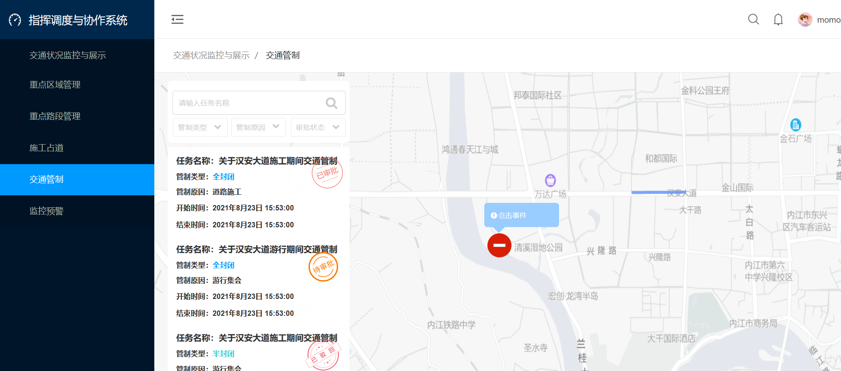This screenshot has height=371, width=841.
Task: Click the 指挥调度与协作系统 title
Action: 78,20
